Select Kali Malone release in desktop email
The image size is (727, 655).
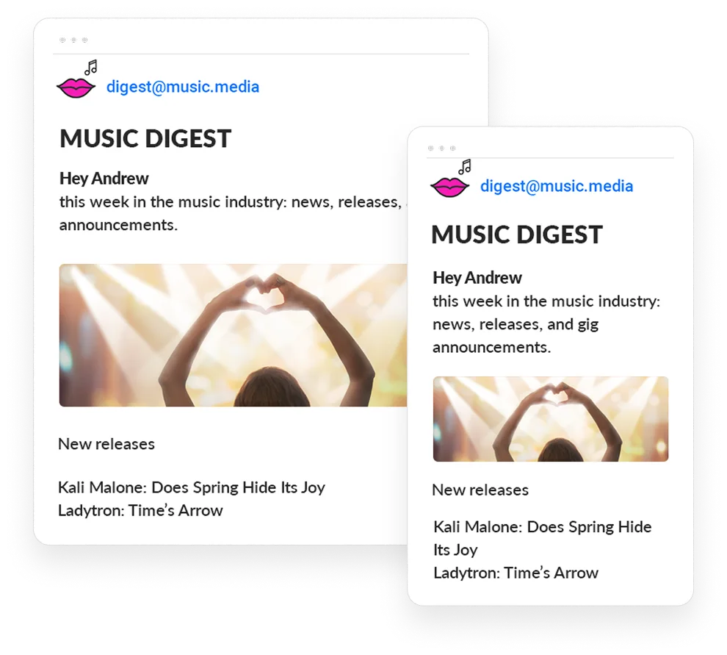point(192,487)
